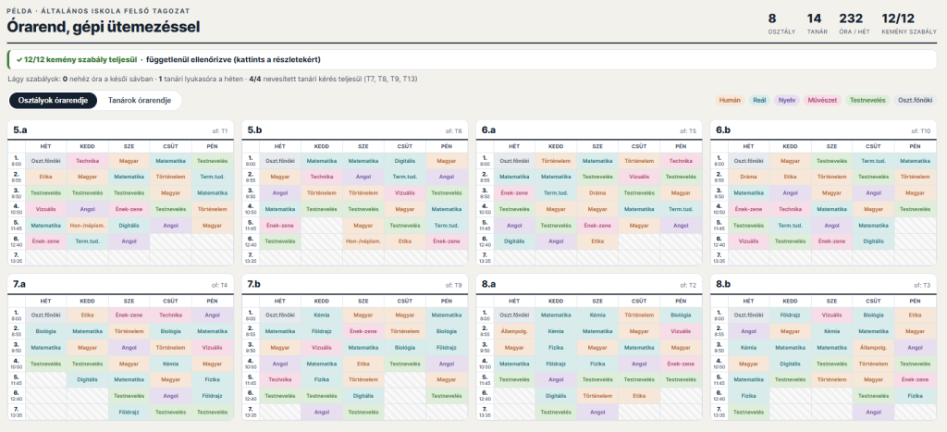Click the Hon-/népism. lesson in 5.a Tuesday
Screen dimensions: 947x432
click(88, 226)
